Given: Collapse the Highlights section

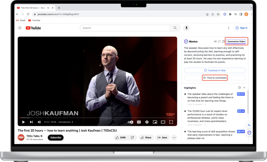Looking at the screenshot, I should click(x=244, y=88).
